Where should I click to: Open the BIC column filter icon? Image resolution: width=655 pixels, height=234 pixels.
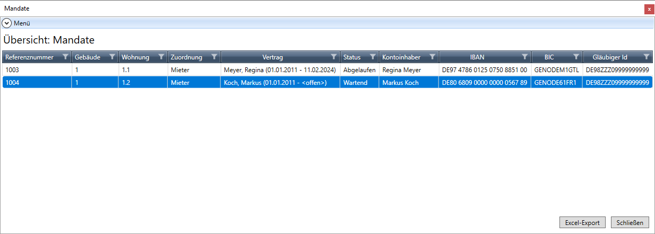576,57
